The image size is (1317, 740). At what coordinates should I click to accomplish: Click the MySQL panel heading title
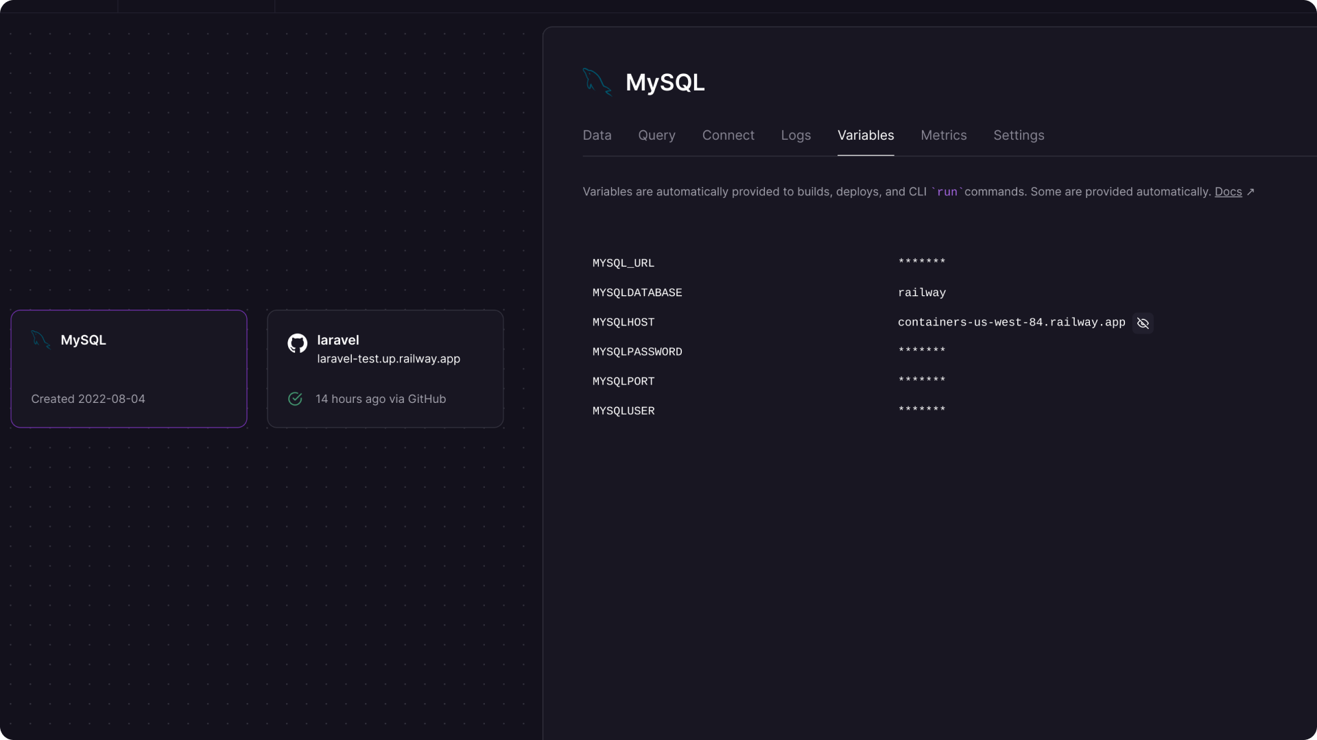coord(665,82)
